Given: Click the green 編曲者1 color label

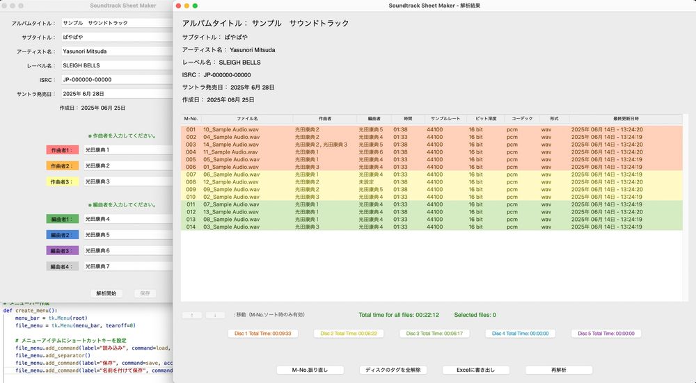Looking at the screenshot, I should tap(62, 219).
